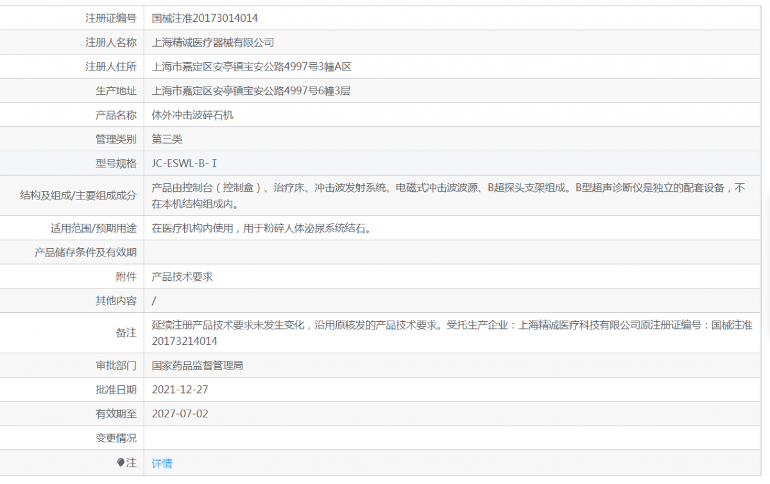Select the remark text starting 延续注册产品技术要求
The width and height of the screenshot is (770, 484).
tap(452, 333)
